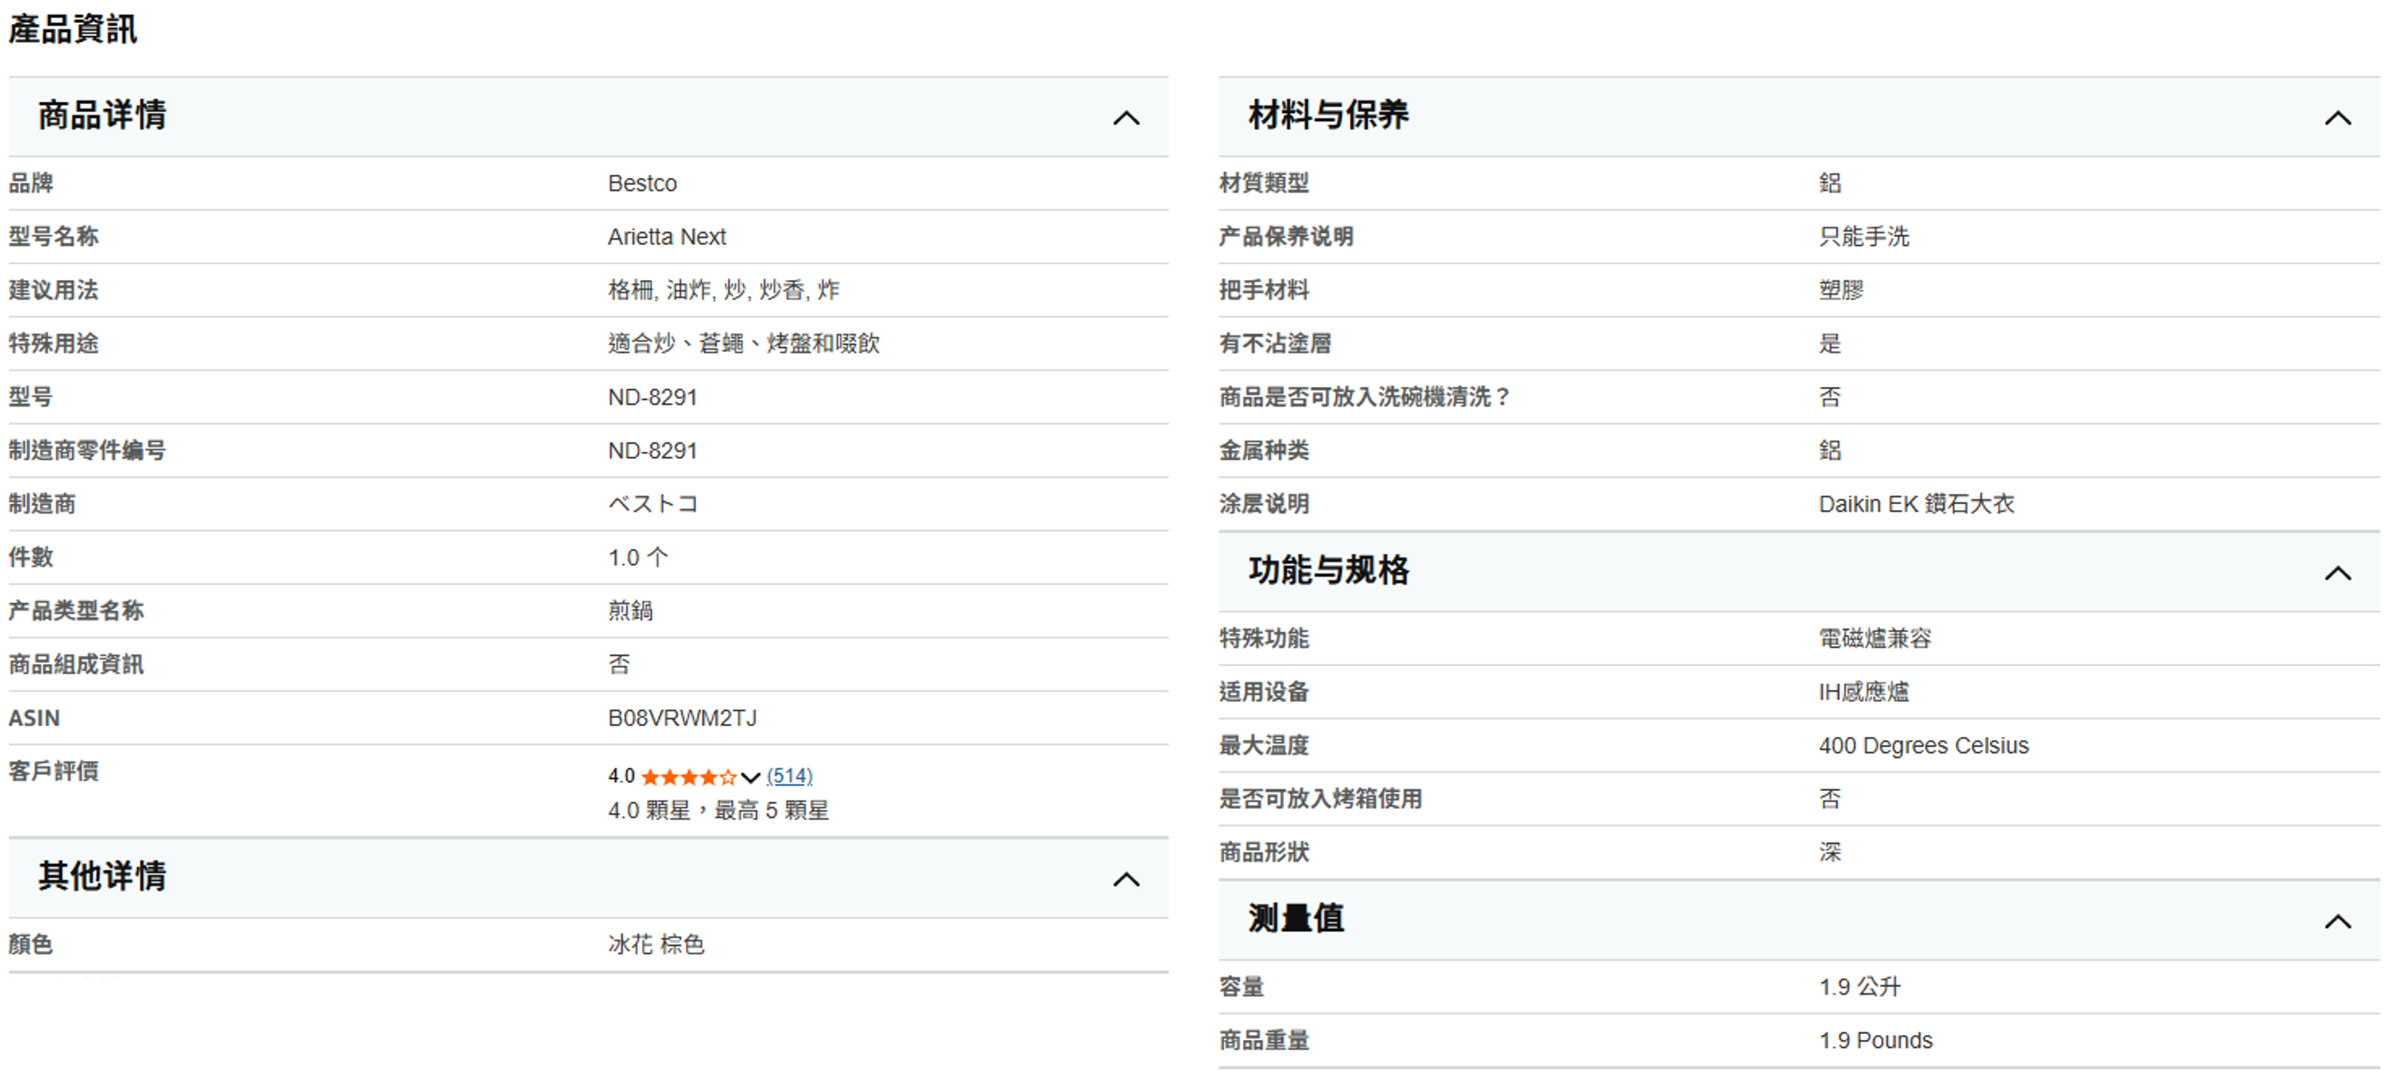
Task: Select the coating value Daikin EK 鑽石大衣
Action: [1917, 504]
